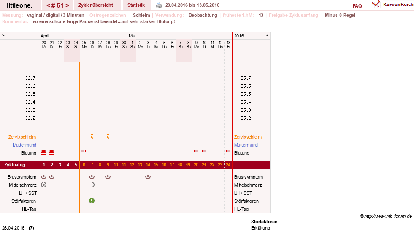Click Brustsymptom icon on cycle day 2
414x238 pixels.
click(52, 177)
